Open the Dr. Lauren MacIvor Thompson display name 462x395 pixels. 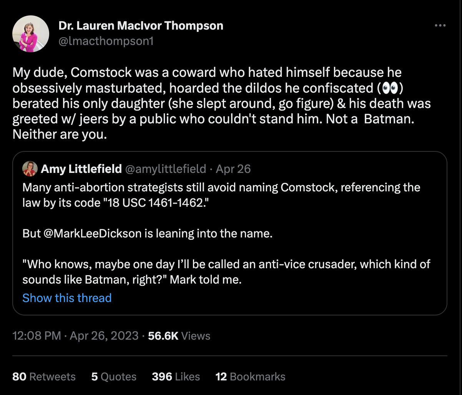[x=141, y=26]
